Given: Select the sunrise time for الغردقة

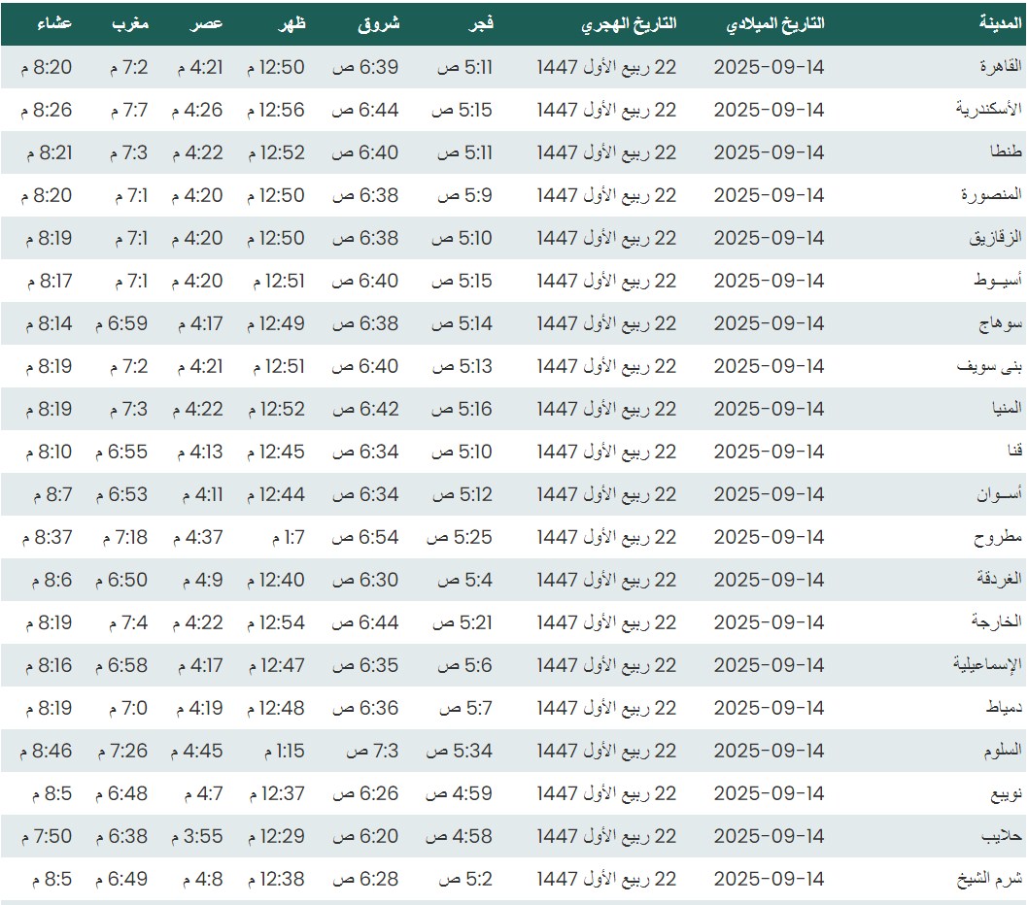Looking at the screenshot, I should point(364,580).
